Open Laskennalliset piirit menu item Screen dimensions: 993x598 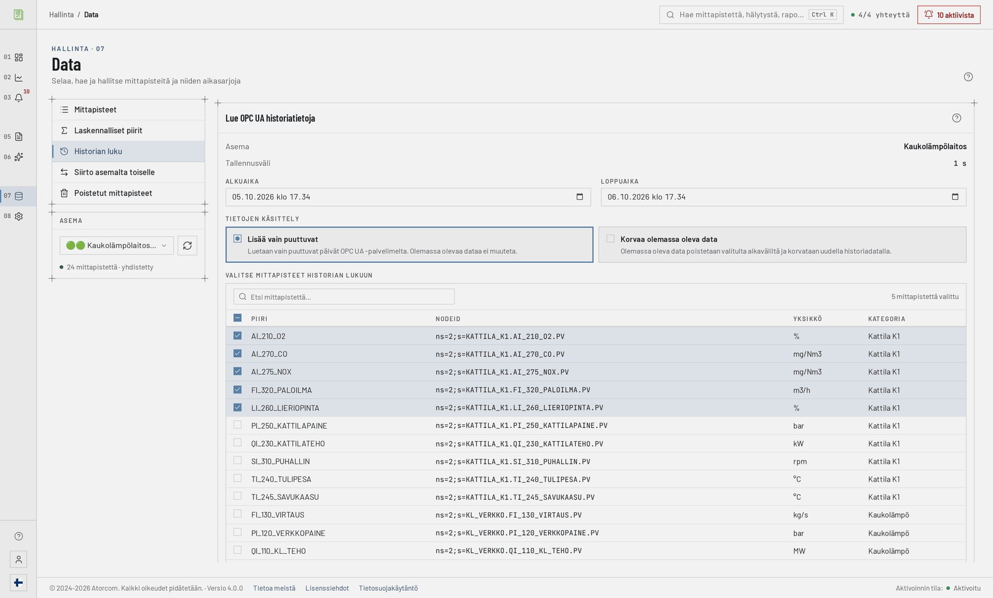point(128,131)
